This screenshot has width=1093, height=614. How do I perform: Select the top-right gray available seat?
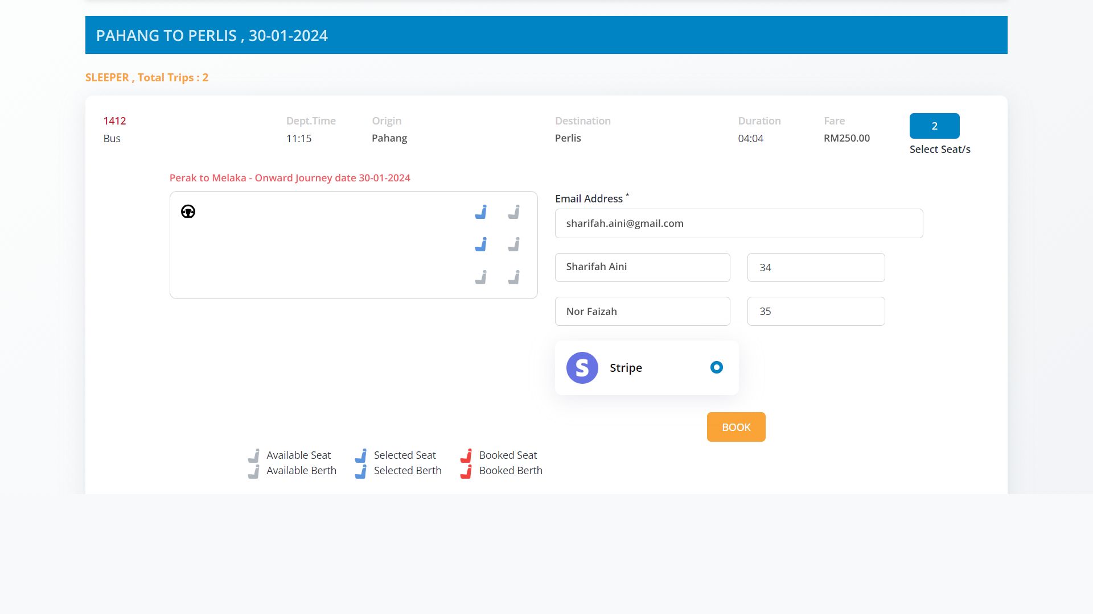514,212
